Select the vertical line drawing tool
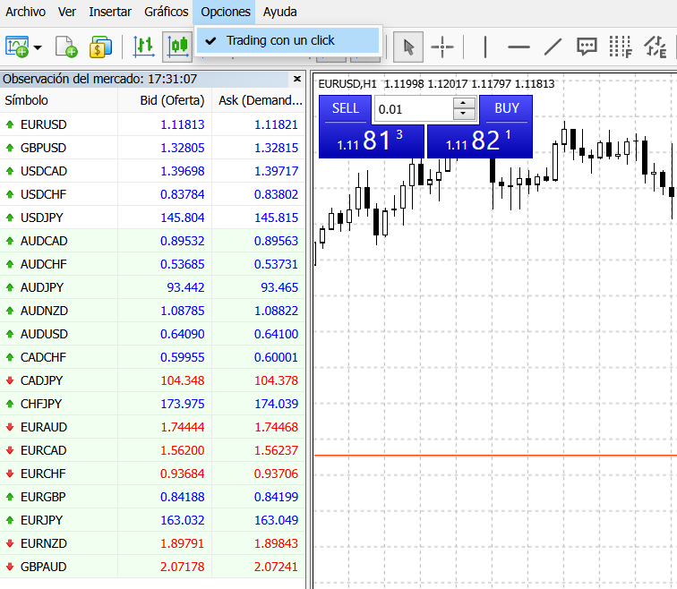The height and width of the screenshot is (589, 677). click(x=485, y=47)
